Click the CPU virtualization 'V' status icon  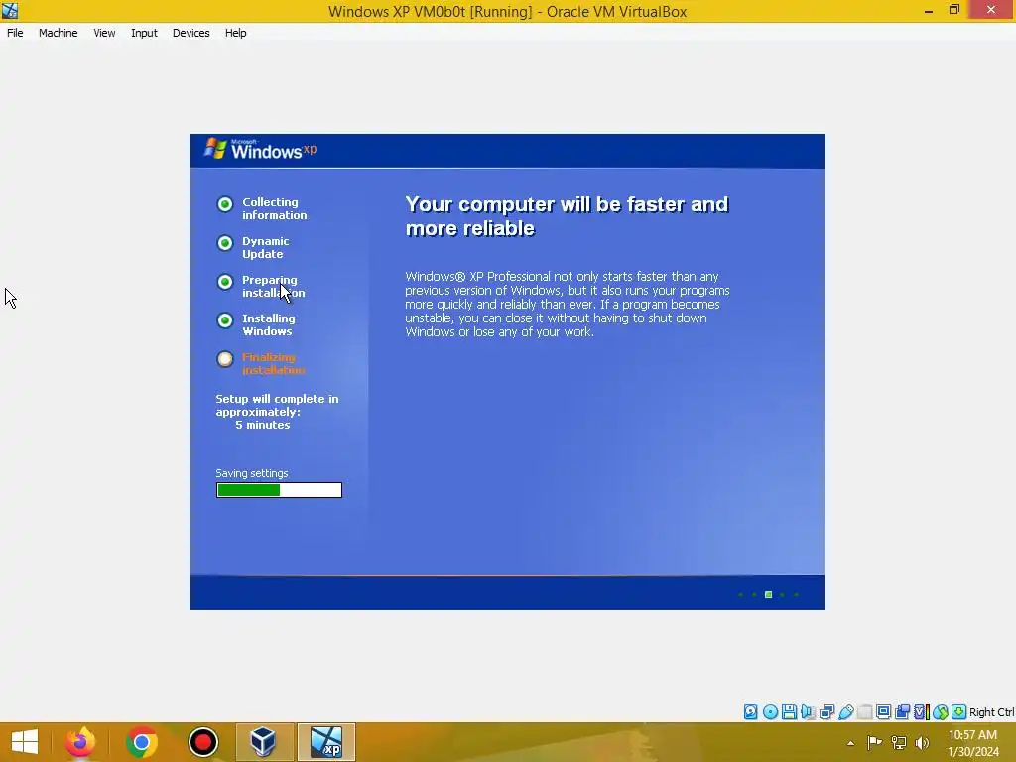921,712
